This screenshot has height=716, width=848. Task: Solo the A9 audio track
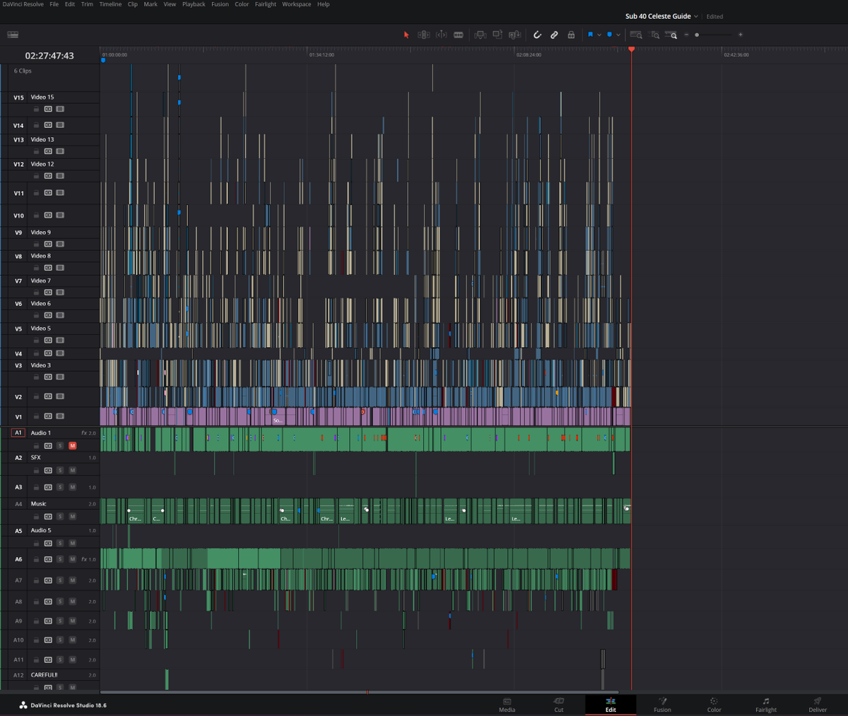(x=60, y=621)
